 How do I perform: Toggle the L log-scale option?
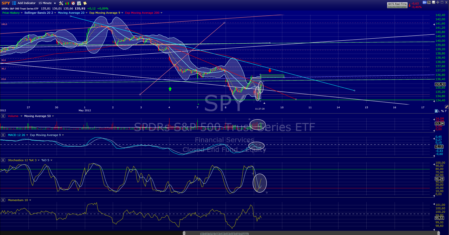point(439,111)
